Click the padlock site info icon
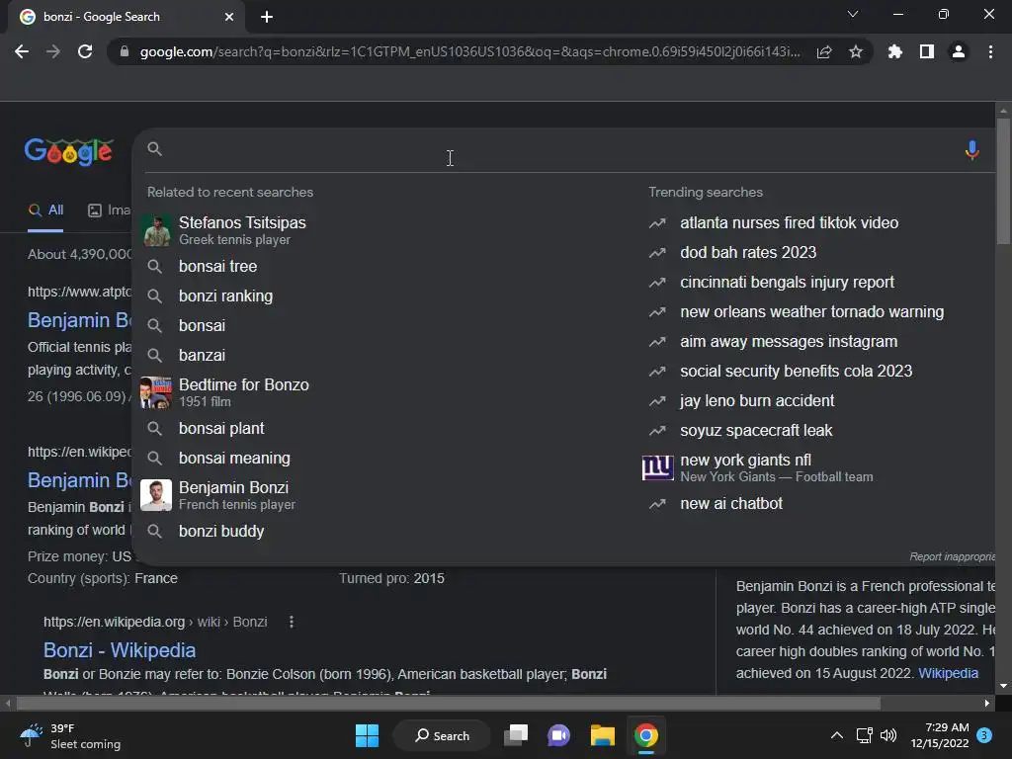Screen dimensions: 1012x759 [125, 51]
